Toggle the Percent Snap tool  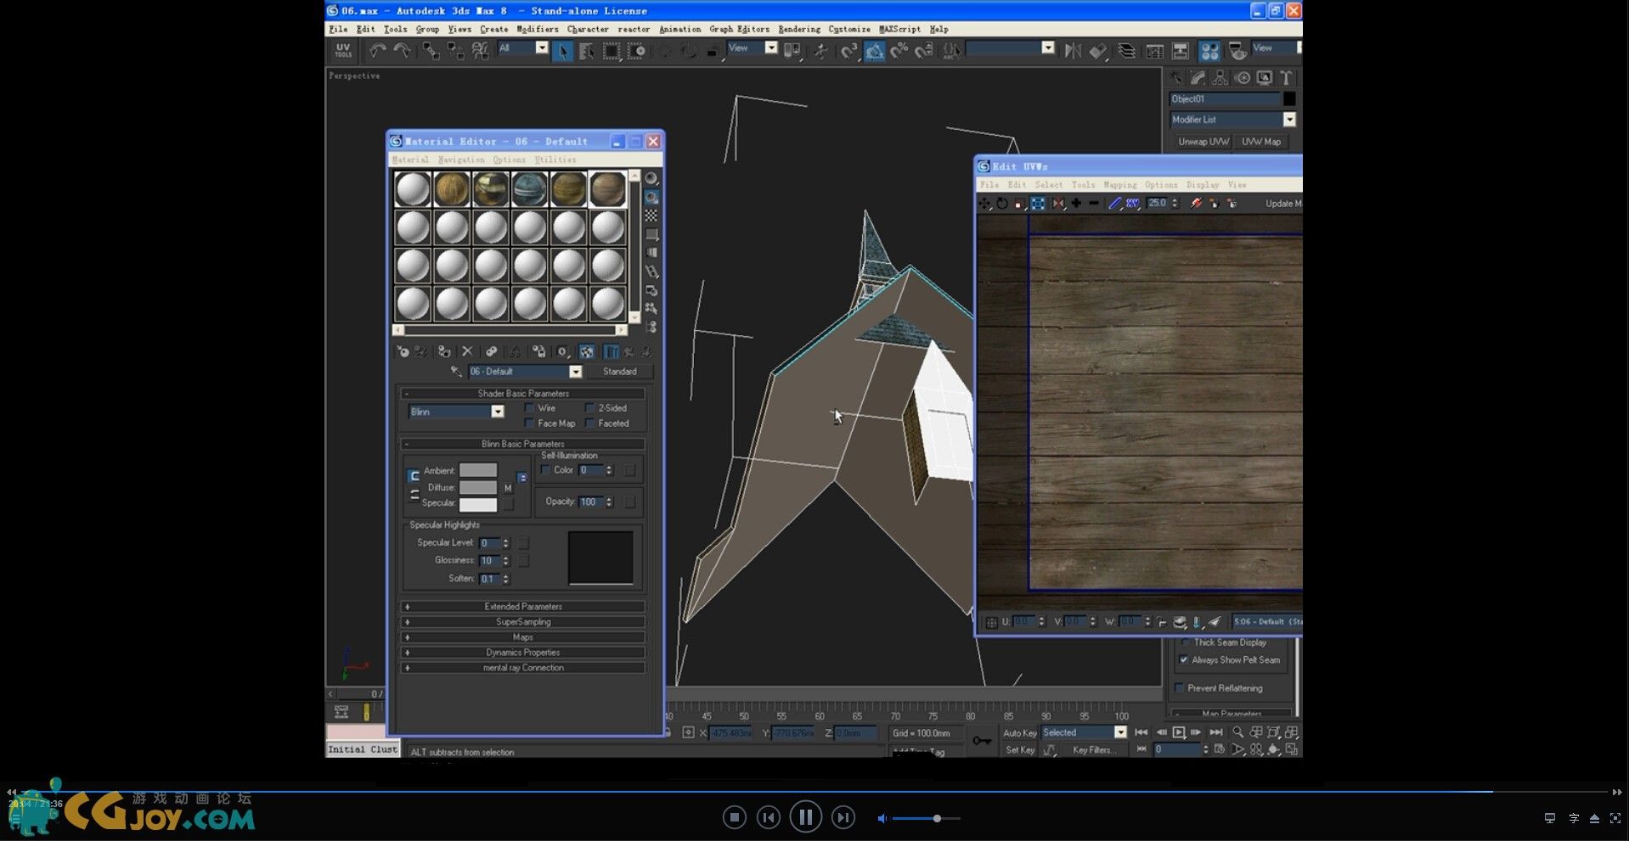click(899, 51)
